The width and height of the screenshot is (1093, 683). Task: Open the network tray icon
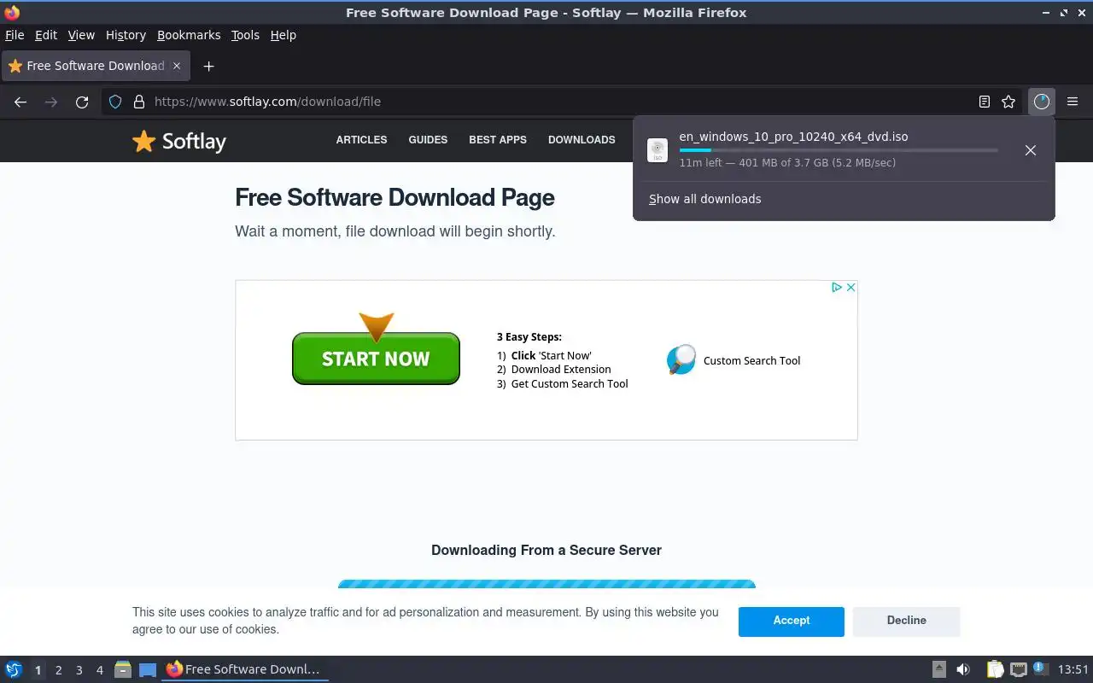coord(1018,669)
